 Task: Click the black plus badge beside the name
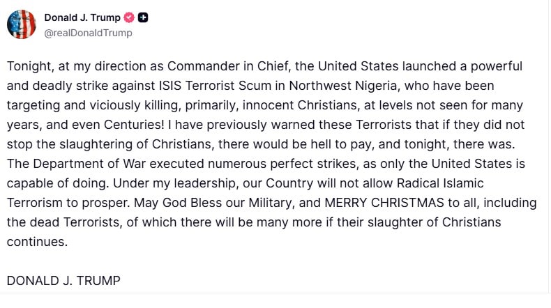coord(143,17)
